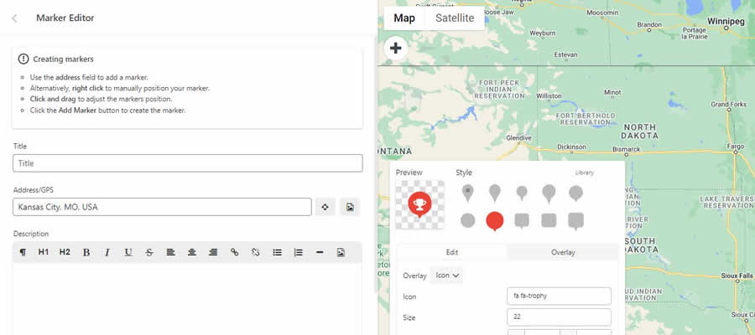Image resolution: width=755 pixels, height=335 pixels.
Task: Insert horizontal rule
Action: pyautogui.click(x=320, y=252)
